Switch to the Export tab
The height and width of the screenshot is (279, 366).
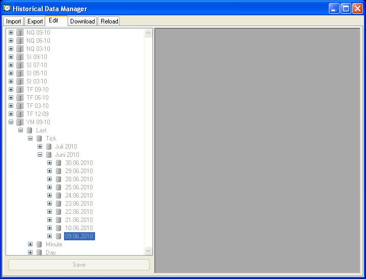click(x=35, y=21)
